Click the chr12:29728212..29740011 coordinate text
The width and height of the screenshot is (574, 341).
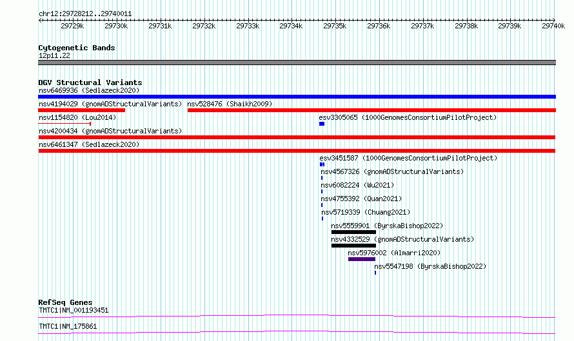(x=85, y=14)
